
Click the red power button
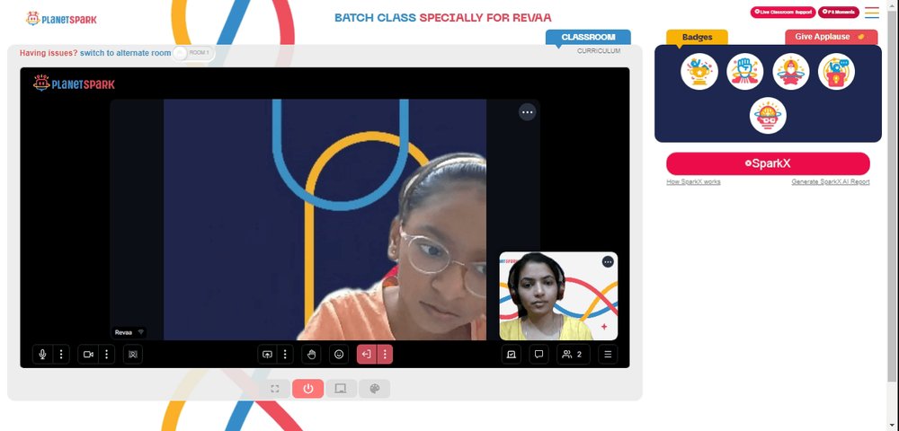tap(307, 389)
